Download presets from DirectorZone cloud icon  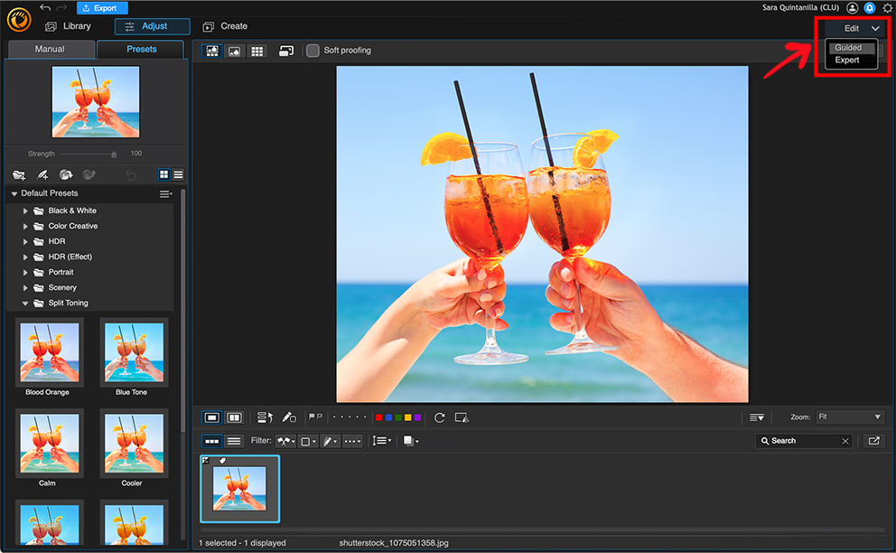point(65,174)
